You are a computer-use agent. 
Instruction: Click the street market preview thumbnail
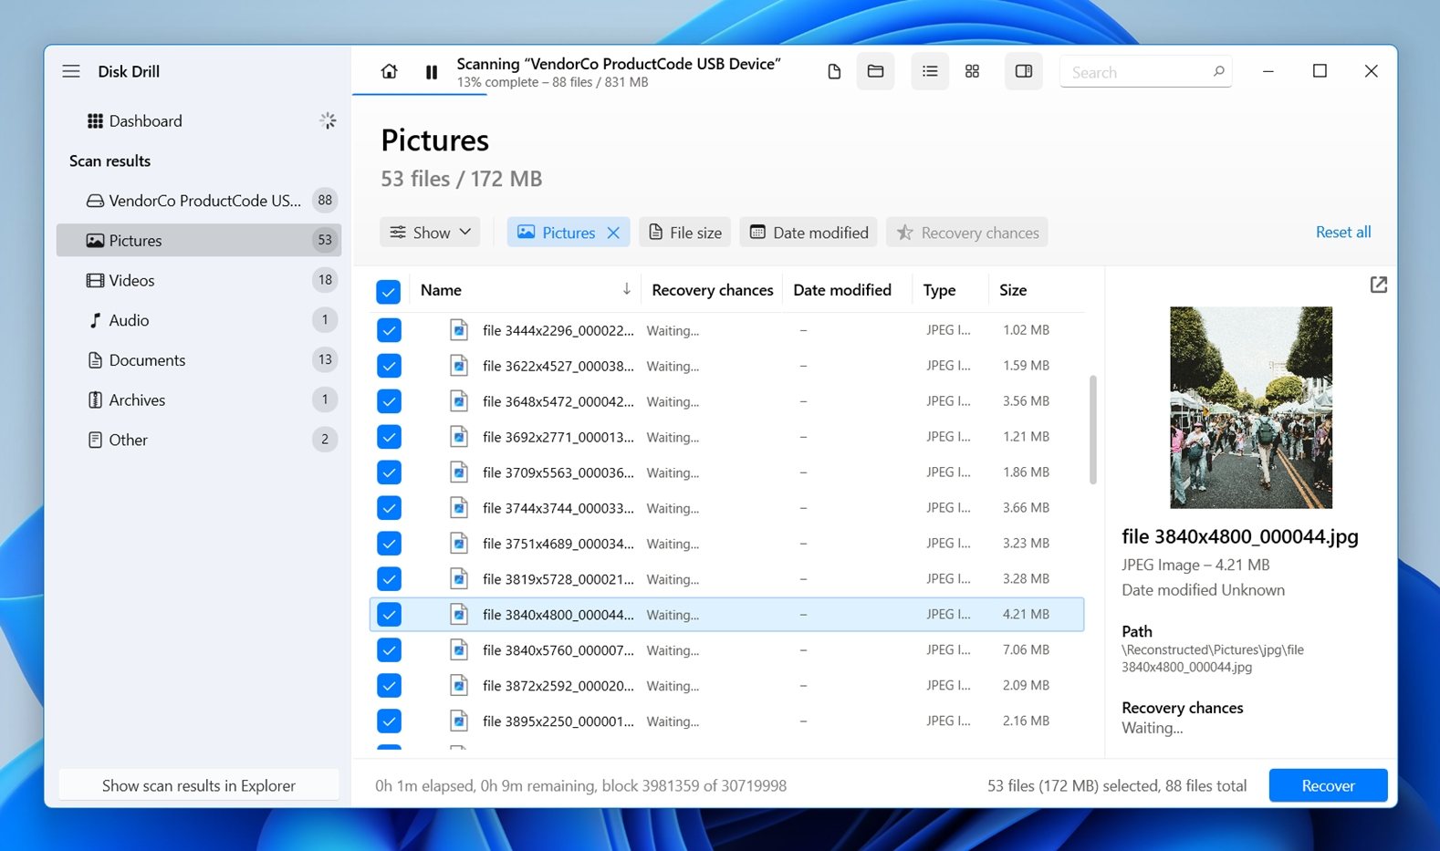[x=1251, y=408]
